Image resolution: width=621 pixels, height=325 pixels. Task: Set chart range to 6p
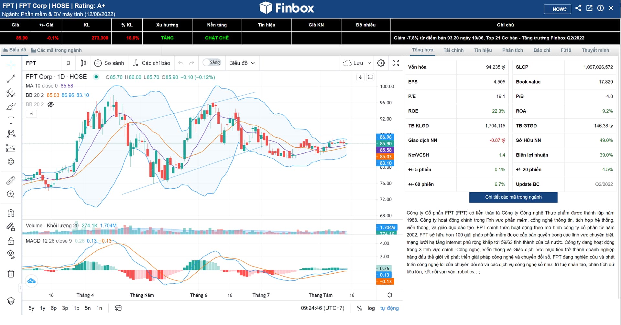[54, 308]
